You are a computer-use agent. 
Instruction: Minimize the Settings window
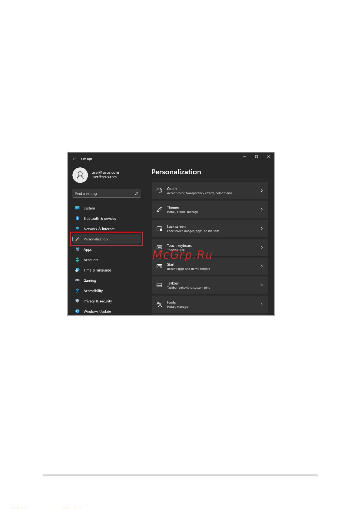[x=245, y=156]
